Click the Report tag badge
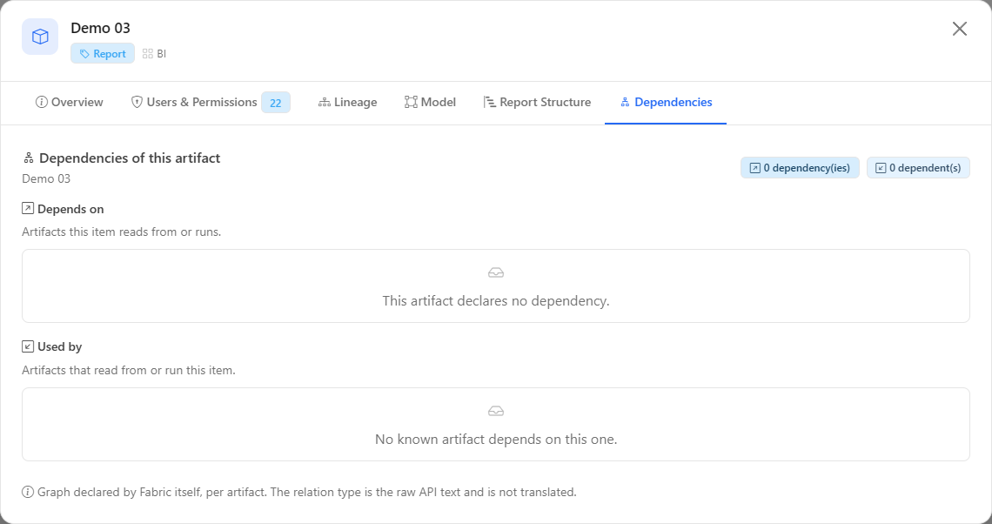This screenshot has height=524, width=992. 103,54
